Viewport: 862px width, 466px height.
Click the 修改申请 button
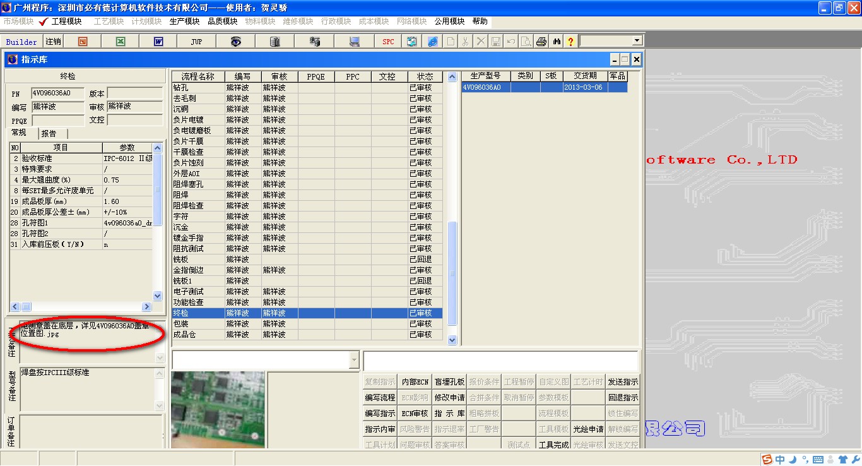click(x=450, y=398)
